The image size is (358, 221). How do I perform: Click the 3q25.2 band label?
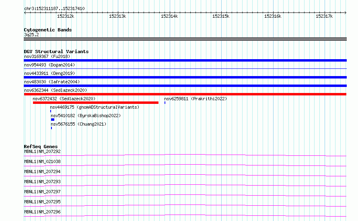click(x=31, y=35)
